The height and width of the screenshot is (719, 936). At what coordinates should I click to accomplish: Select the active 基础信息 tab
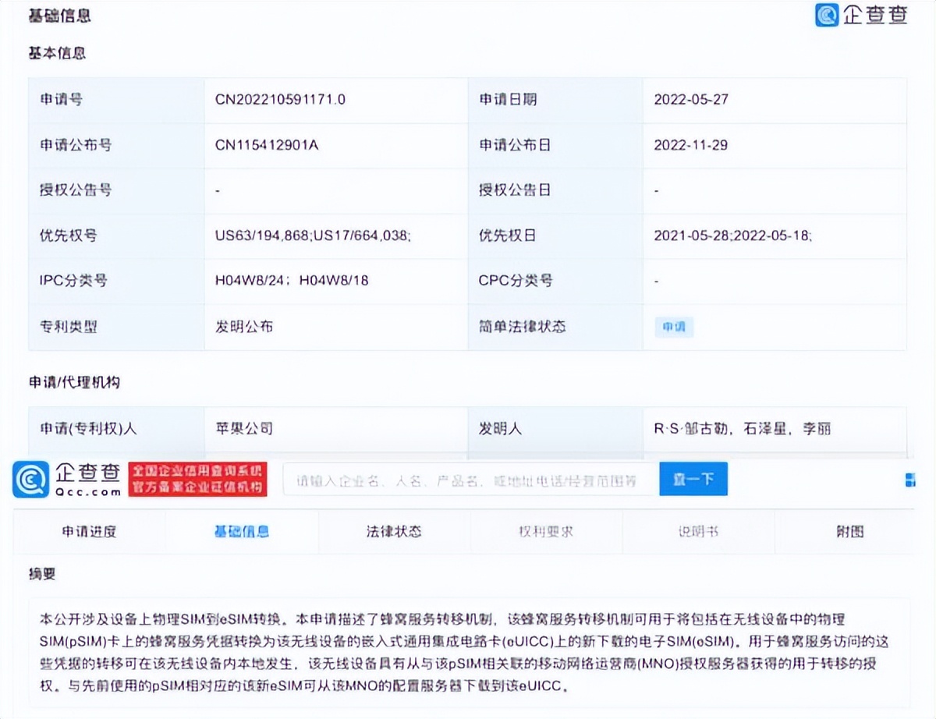[x=239, y=531]
